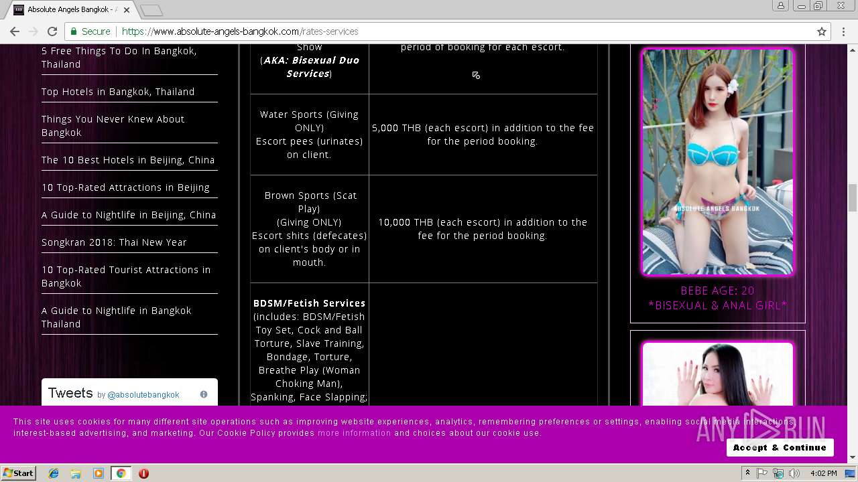Select the '10,000 THB (each escort)' price cell
The height and width of the screenshot is (482, 858).
(483, 229)
